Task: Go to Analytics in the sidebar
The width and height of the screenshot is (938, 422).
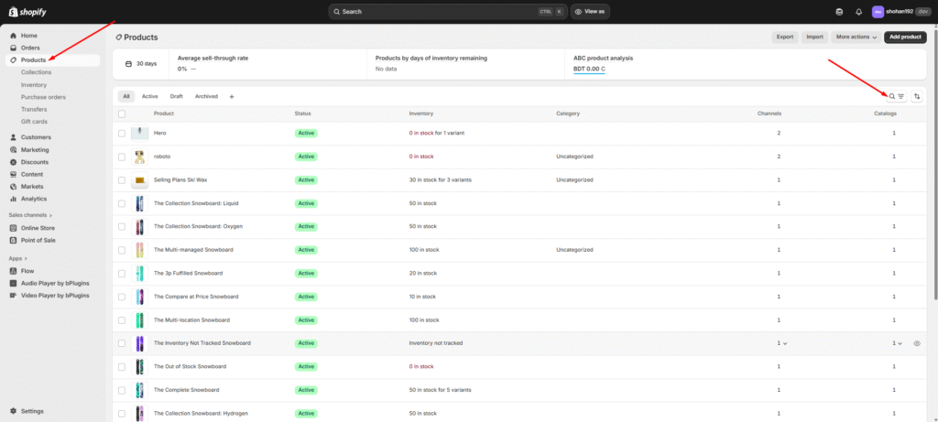Action: tap(33, 198)
